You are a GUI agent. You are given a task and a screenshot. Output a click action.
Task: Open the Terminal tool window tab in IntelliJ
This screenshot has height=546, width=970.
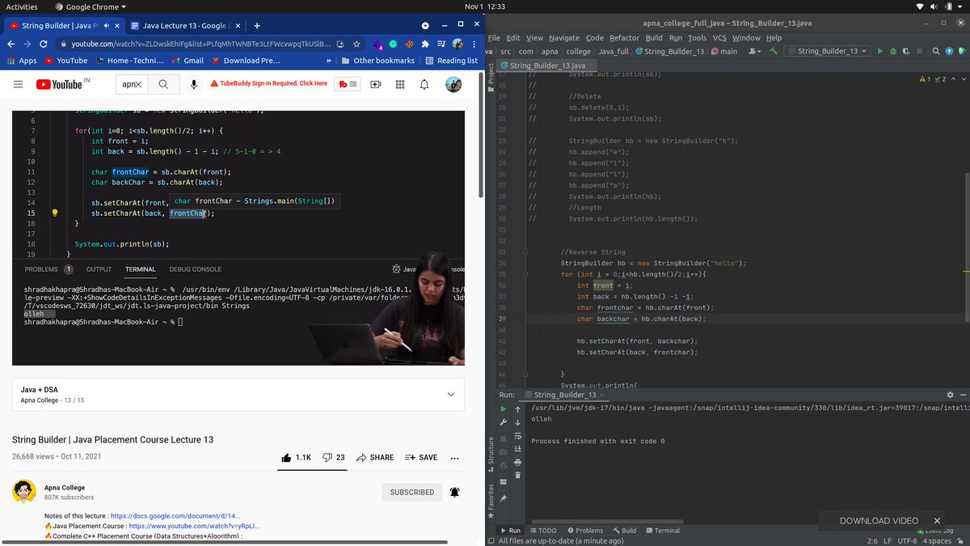click(x=662, y=531)
